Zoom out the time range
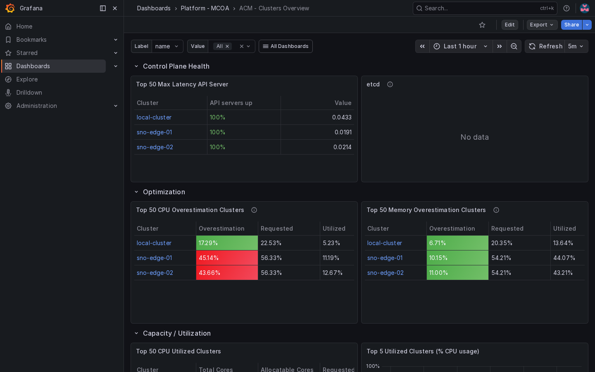Screen dimensions: 595x372 click(514, 46)
